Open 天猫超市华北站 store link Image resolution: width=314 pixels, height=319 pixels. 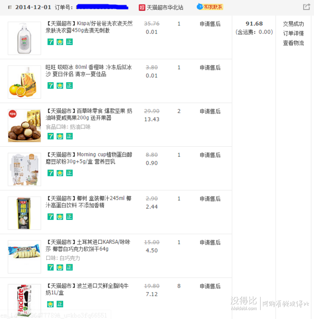point(165,8)
